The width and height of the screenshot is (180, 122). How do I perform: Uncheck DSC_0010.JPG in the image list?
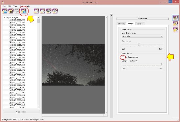click(10, 42)
